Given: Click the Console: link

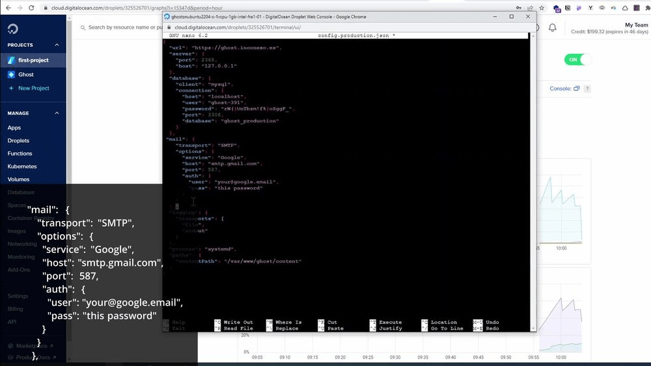Looking at the screenshot, I should pos(561,88).
